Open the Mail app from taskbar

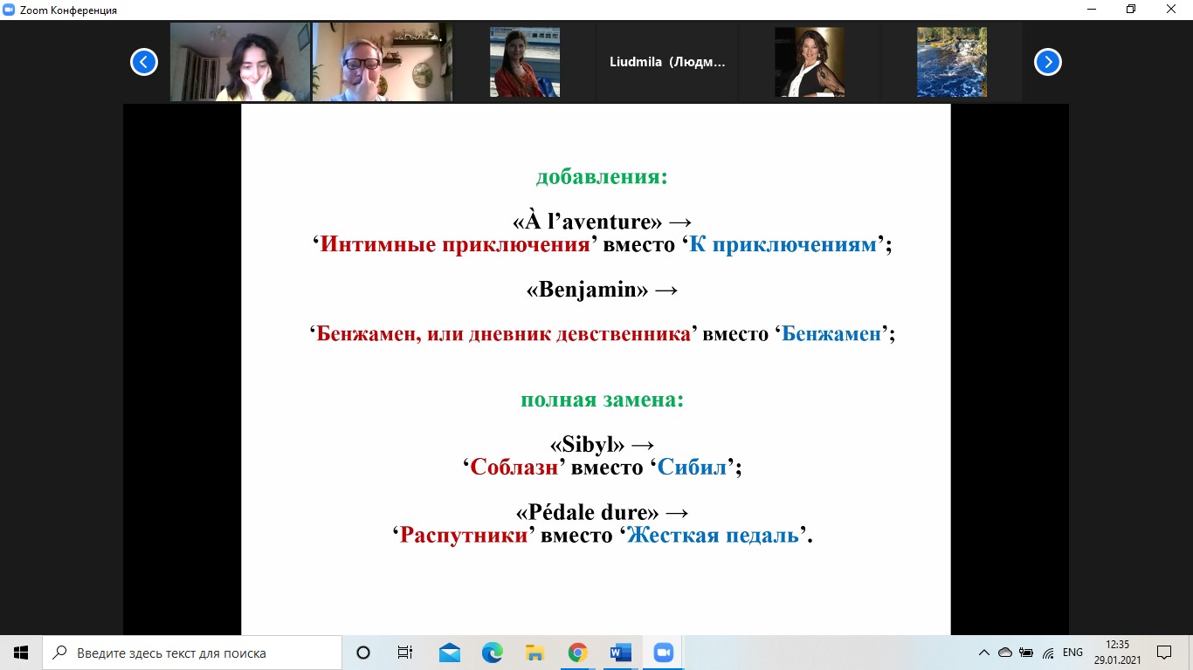tap(450, 653)
